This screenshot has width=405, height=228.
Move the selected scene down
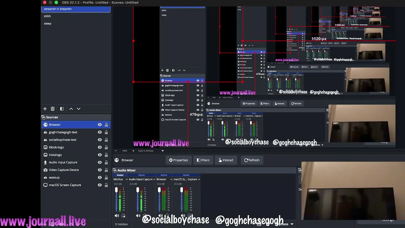[78, 109]
